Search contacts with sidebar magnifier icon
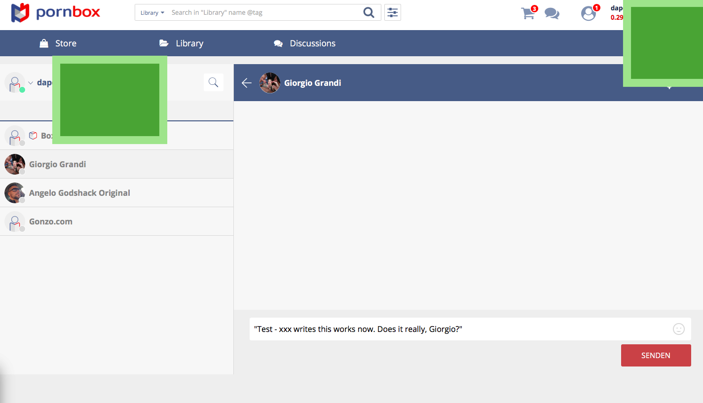This screenshot has width=703, height=403. point(214,82)
